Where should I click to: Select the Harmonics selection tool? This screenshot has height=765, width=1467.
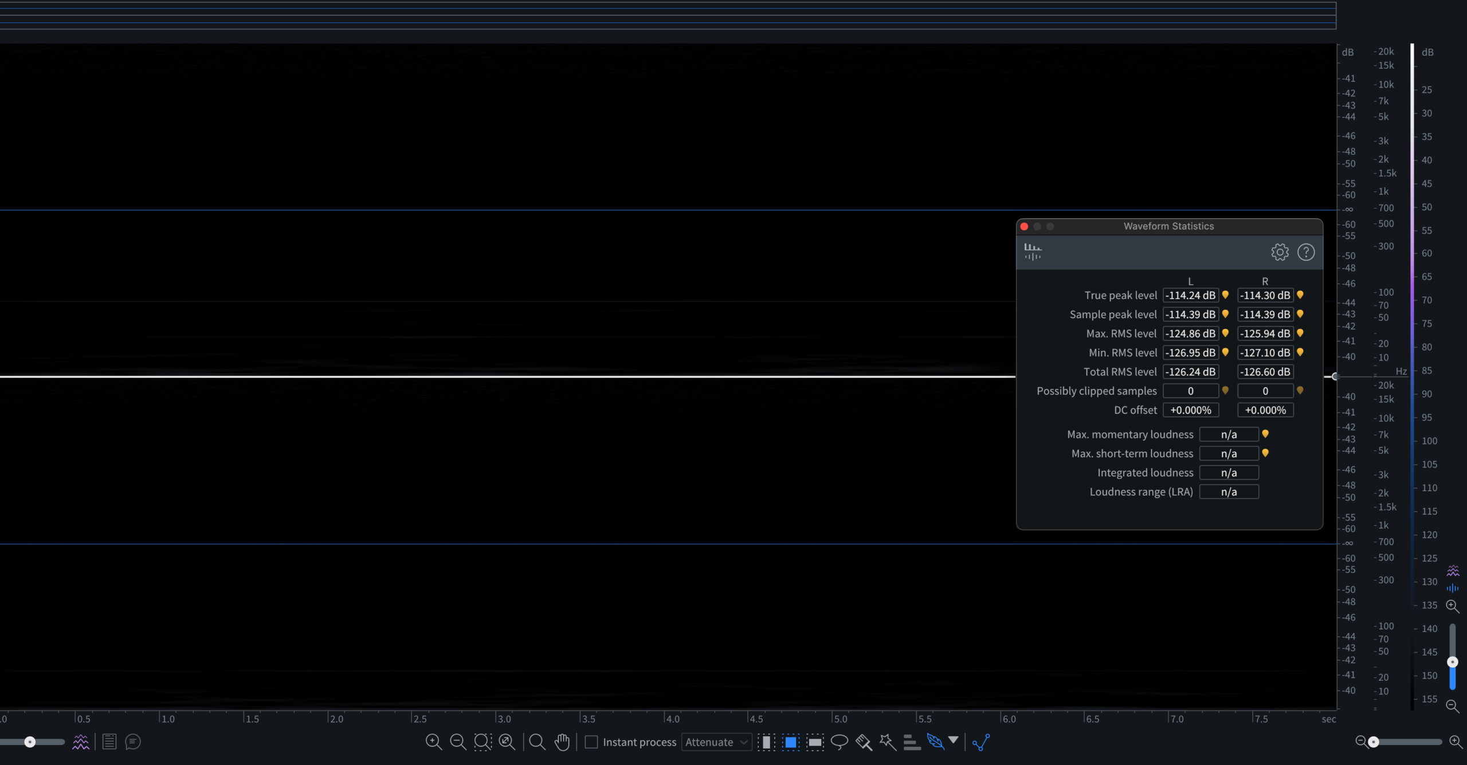[912, 742]
